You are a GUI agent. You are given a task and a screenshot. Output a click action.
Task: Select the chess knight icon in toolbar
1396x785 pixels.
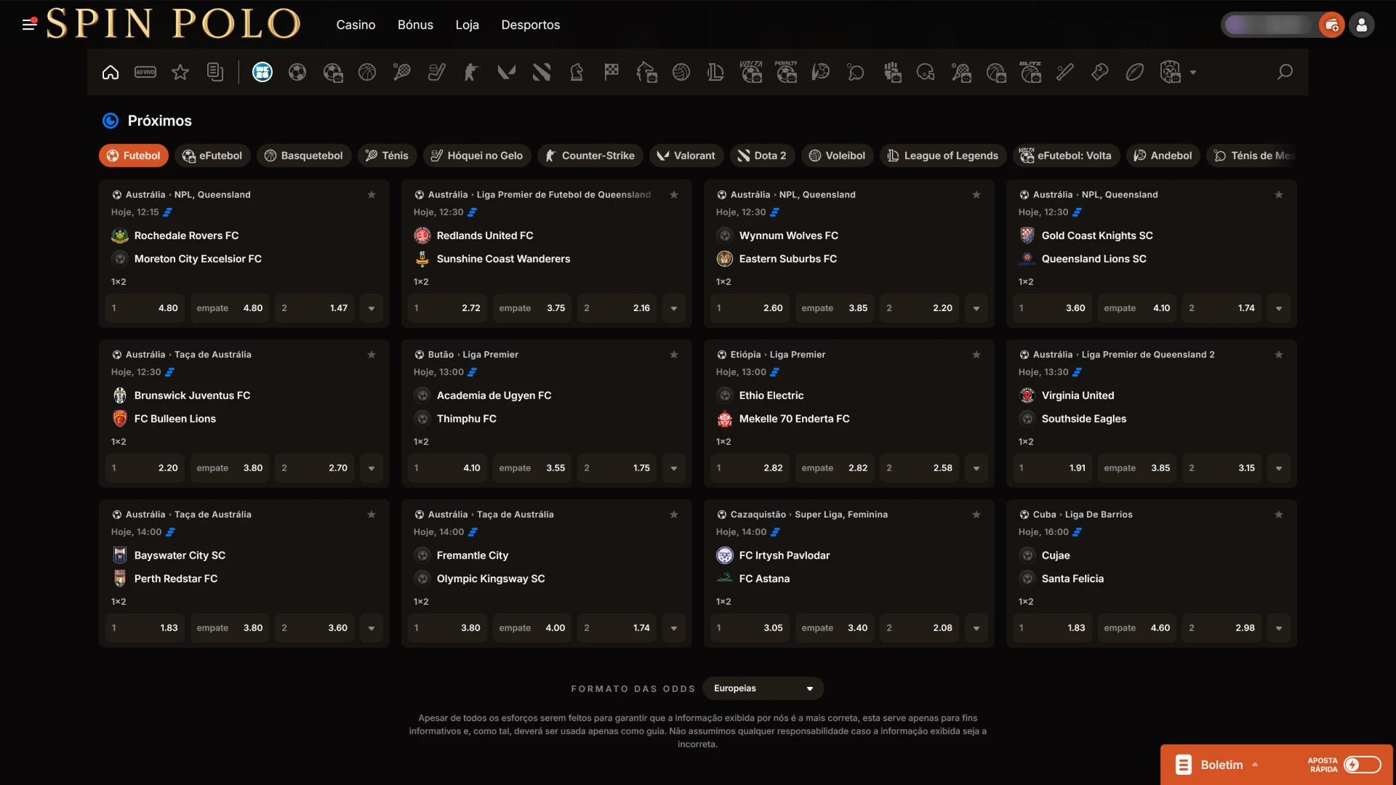pos(577,72)
